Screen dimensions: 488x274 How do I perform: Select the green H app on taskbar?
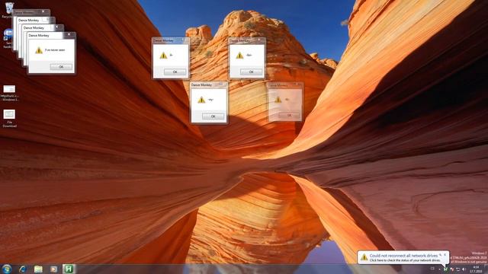click(x=68, y=269)
